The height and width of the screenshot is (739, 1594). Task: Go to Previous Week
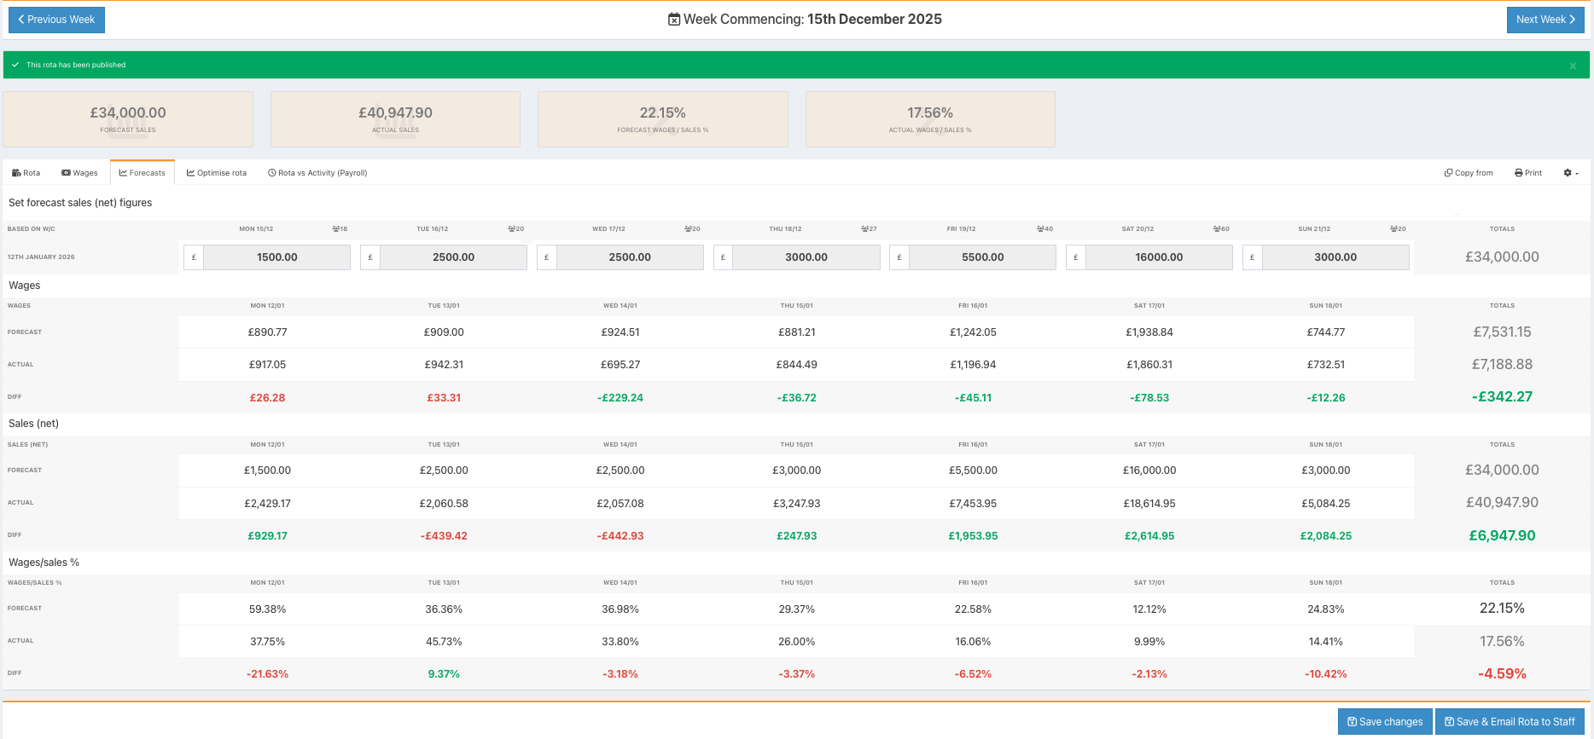click(56, 20)
